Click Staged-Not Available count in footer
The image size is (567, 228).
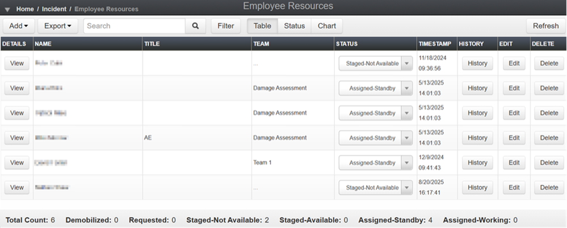pos(228,220)
